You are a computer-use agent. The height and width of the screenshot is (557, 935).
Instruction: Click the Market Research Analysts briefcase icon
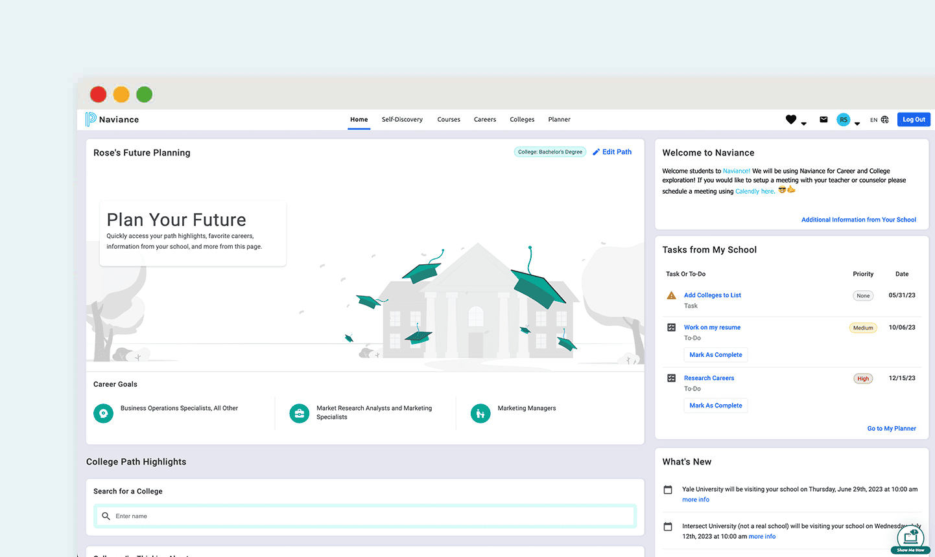[299, 413]
